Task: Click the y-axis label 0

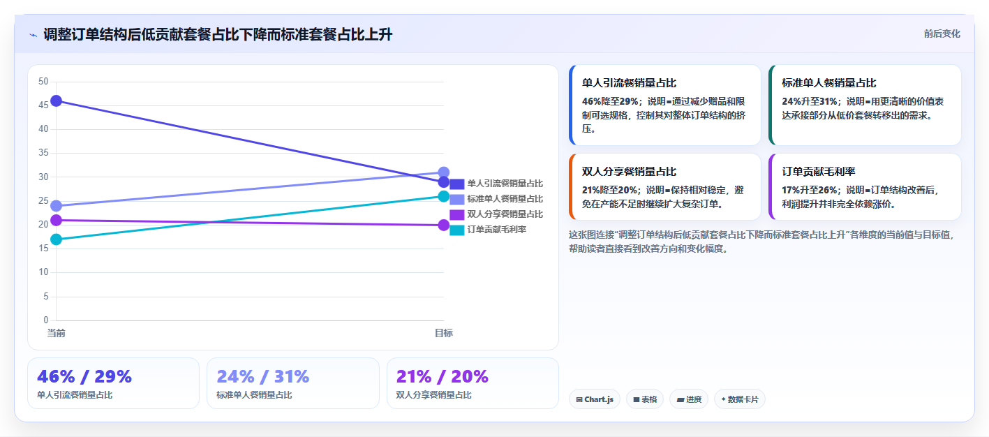Action: point(46,320)
